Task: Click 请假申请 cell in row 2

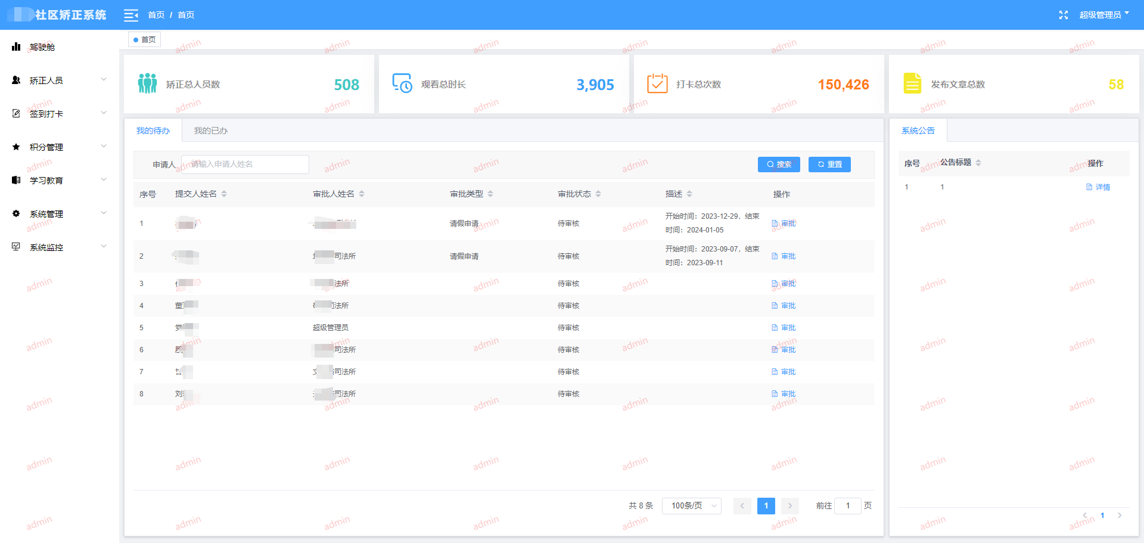Action: pos(464,256)
